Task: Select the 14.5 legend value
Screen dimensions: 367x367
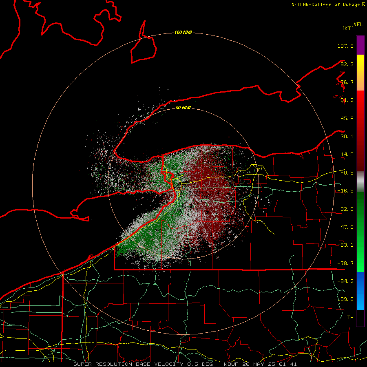Action: [347, 155]
